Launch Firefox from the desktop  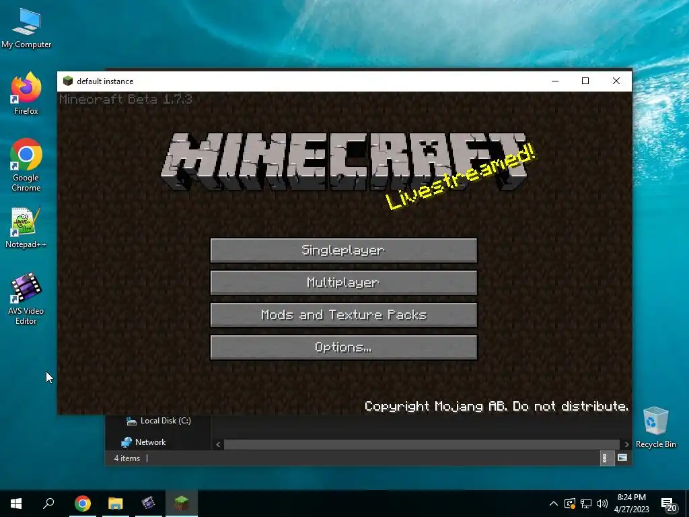[x=26, y=94]
